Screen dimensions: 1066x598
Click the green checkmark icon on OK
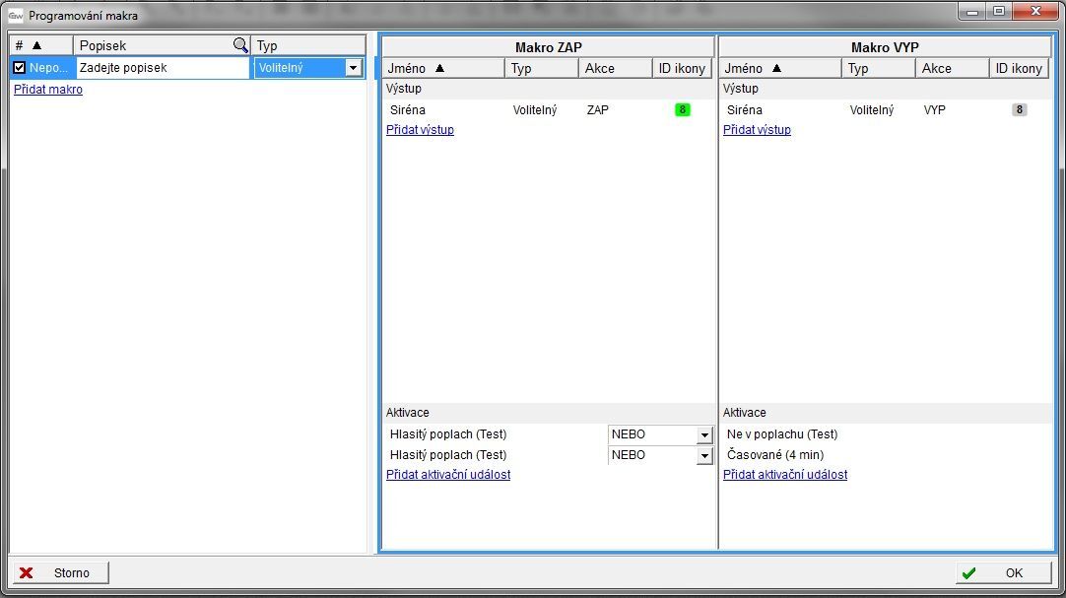(x=969, y=573)
